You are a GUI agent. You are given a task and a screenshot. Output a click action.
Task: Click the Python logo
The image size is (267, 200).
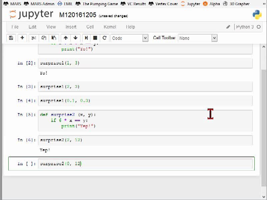point(257,14)
